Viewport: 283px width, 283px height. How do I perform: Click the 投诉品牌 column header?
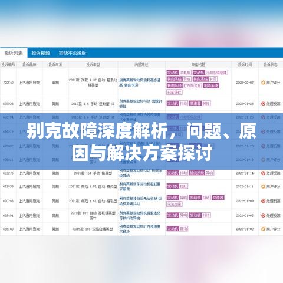29,64
